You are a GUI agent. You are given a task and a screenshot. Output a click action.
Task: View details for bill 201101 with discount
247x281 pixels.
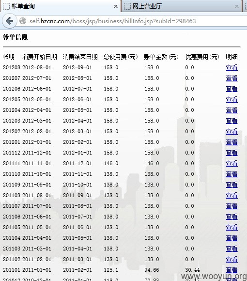(x=232, y=270)
